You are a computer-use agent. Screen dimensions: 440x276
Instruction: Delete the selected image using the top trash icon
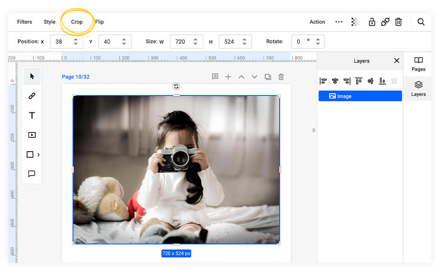(398, 22)
